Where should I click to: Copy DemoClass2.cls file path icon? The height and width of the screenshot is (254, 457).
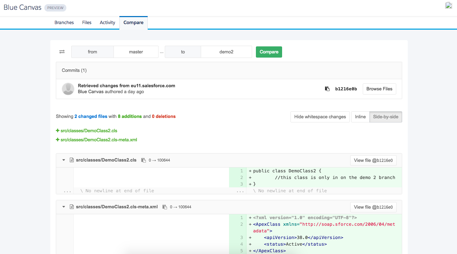pyautogui.click(x=143, y=160)
